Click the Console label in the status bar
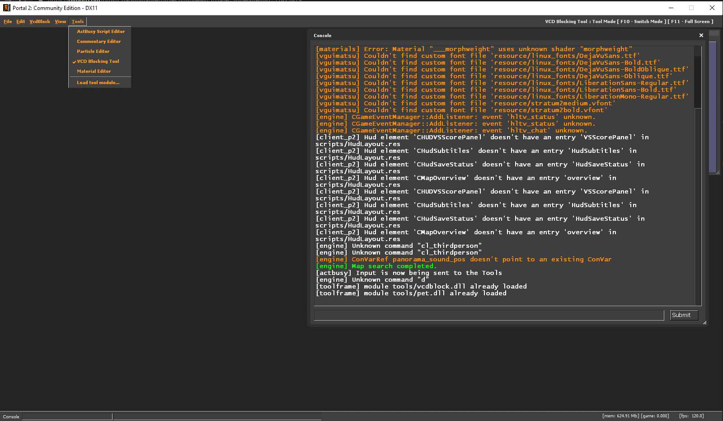 [x=10, y=416]
